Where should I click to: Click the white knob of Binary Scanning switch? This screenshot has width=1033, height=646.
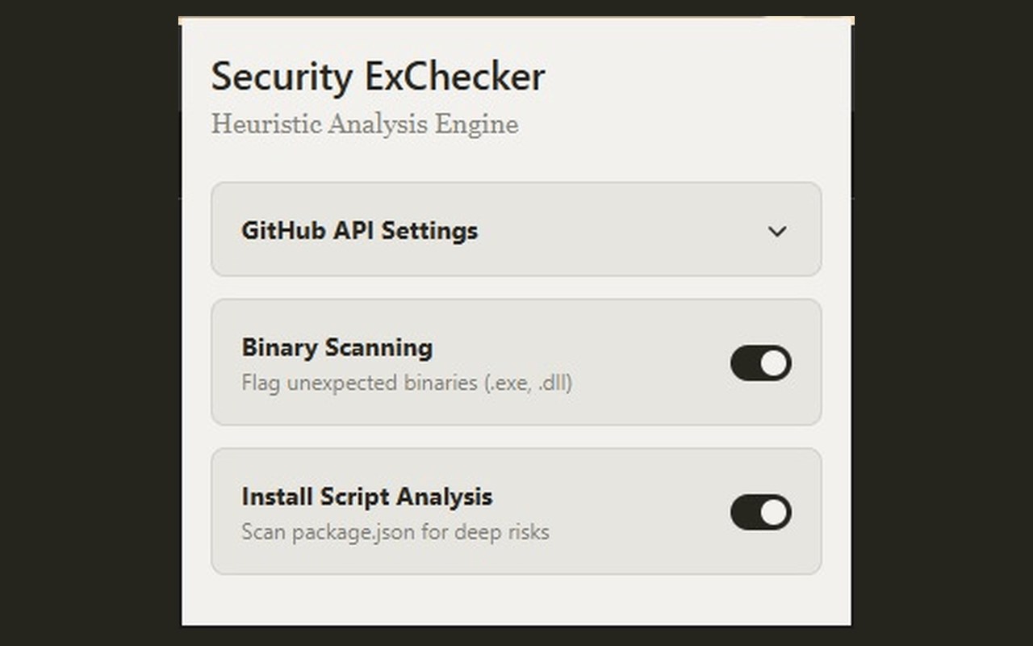[774, 363]
